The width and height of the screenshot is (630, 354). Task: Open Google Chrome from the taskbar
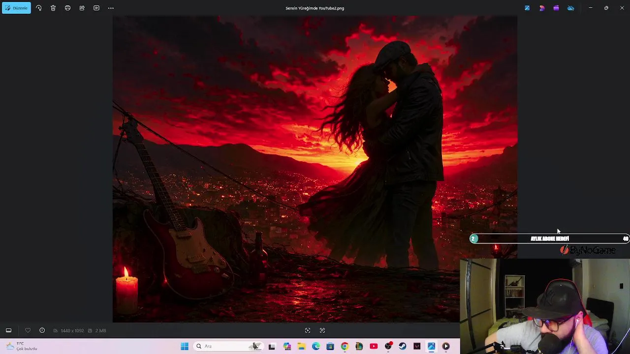click(x=345, y=346)
